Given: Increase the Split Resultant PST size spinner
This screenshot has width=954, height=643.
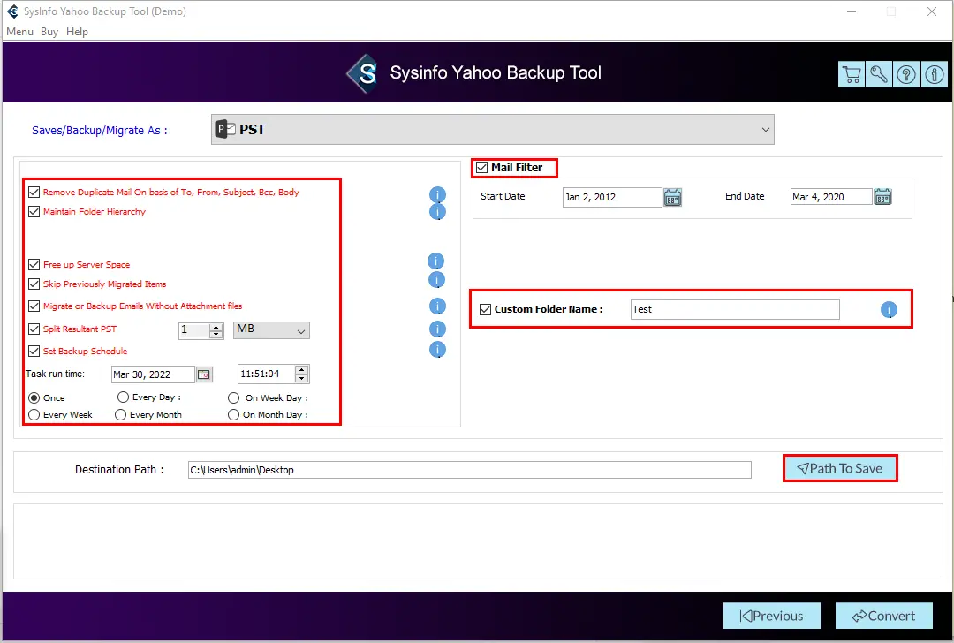Looking at the screenshot, I should pos(216,327).
